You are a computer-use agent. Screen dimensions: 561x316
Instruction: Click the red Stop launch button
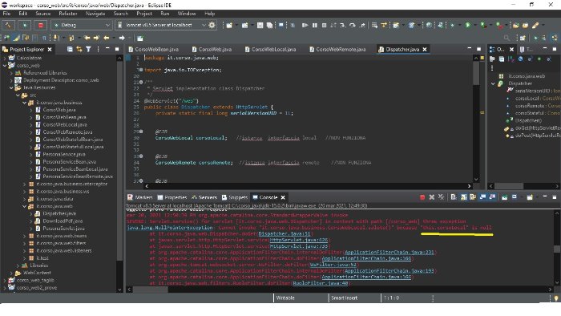(x=40, y=25)
